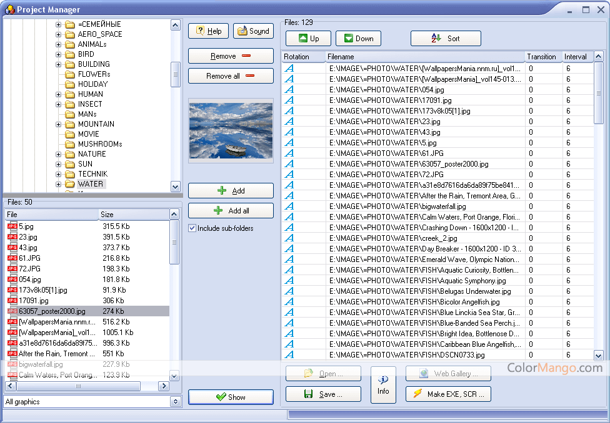Open the Sound settings button
This screenshot has width=610, height=423.
(253, 31)
